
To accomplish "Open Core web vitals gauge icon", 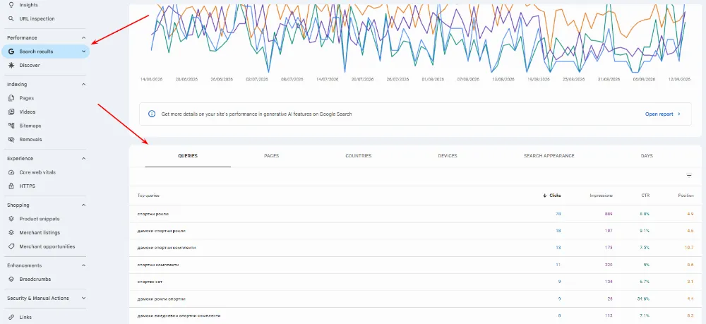I will click(x=11, y=172).
